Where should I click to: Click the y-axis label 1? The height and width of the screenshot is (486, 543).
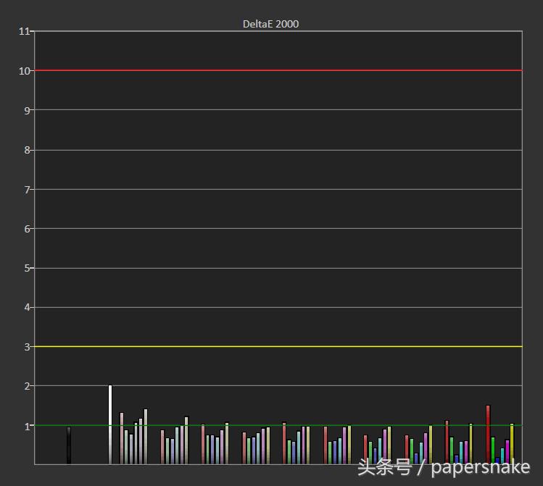pyautogui.click(x=27, y=427)
